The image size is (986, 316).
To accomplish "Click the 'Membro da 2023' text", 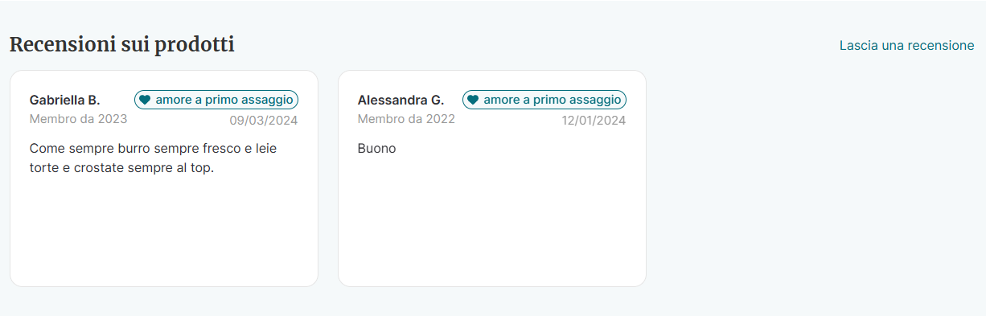I will tap(78, 119).
